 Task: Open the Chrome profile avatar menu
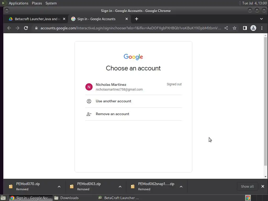(253, 28)
